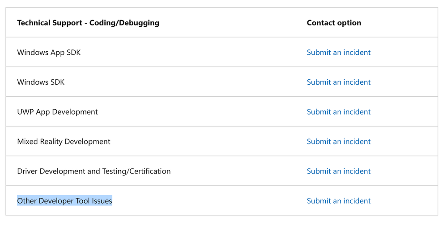Click the word option in the column header
447x226 pixels.
click(x=349, y=23)
